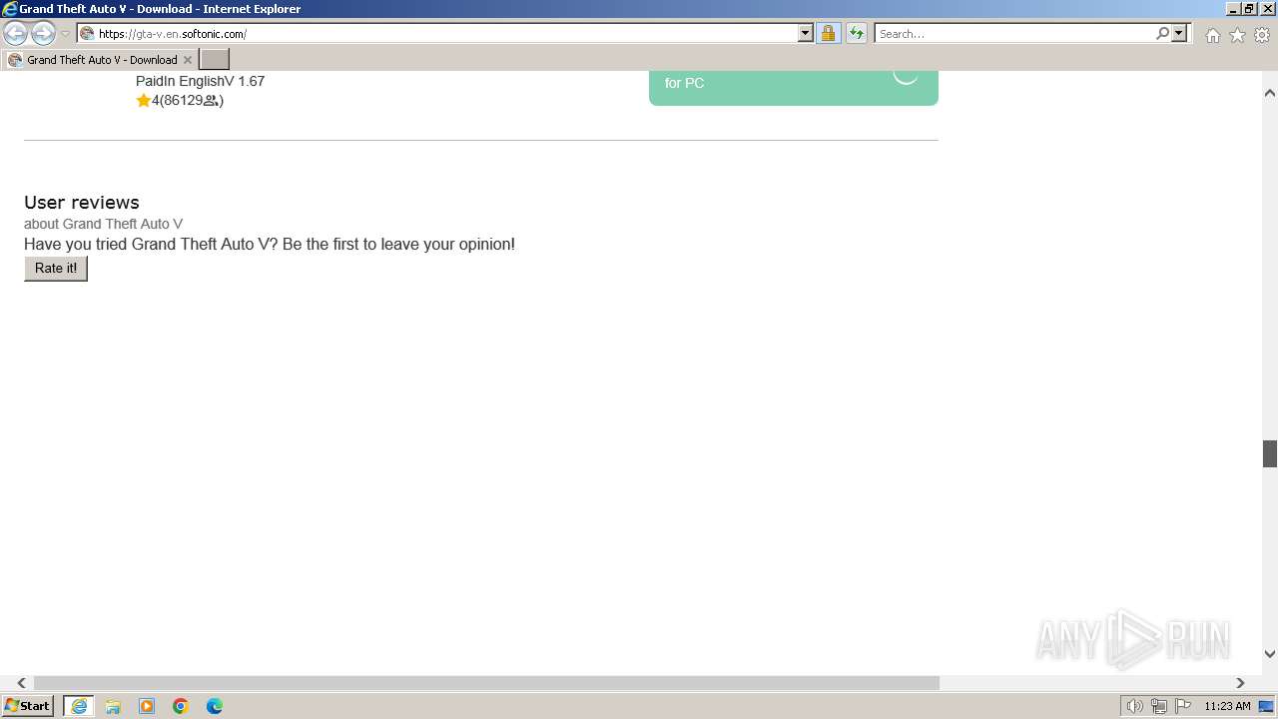Viewport: 1278px width, 719px height.
Task: Click the User reviews heading
Action: pos(82,203)
